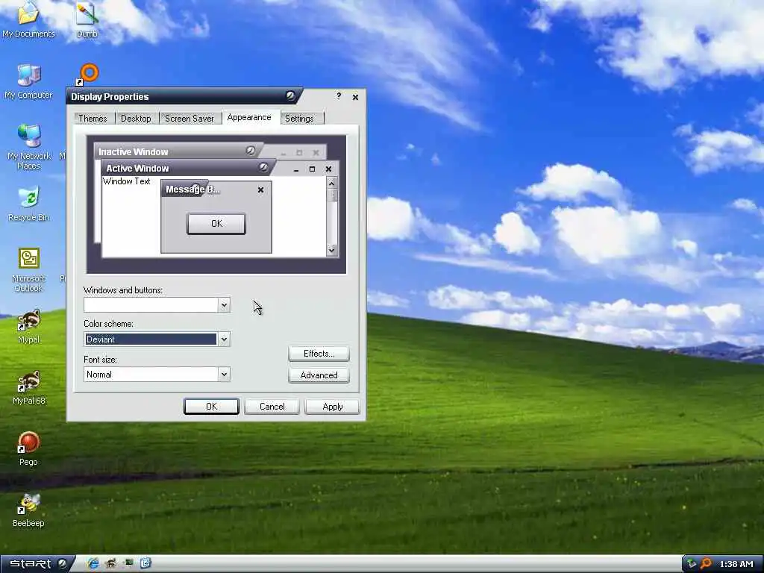Launch the Mypal raccoon shortcut
The image size is (764, 573).
pos(29,326)
